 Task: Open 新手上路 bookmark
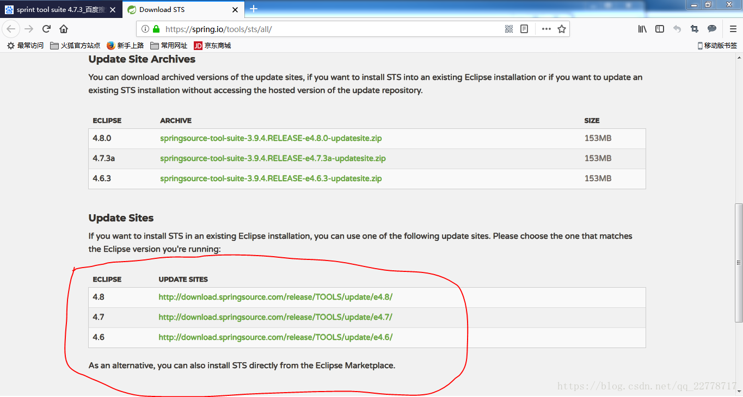point(125,46)
